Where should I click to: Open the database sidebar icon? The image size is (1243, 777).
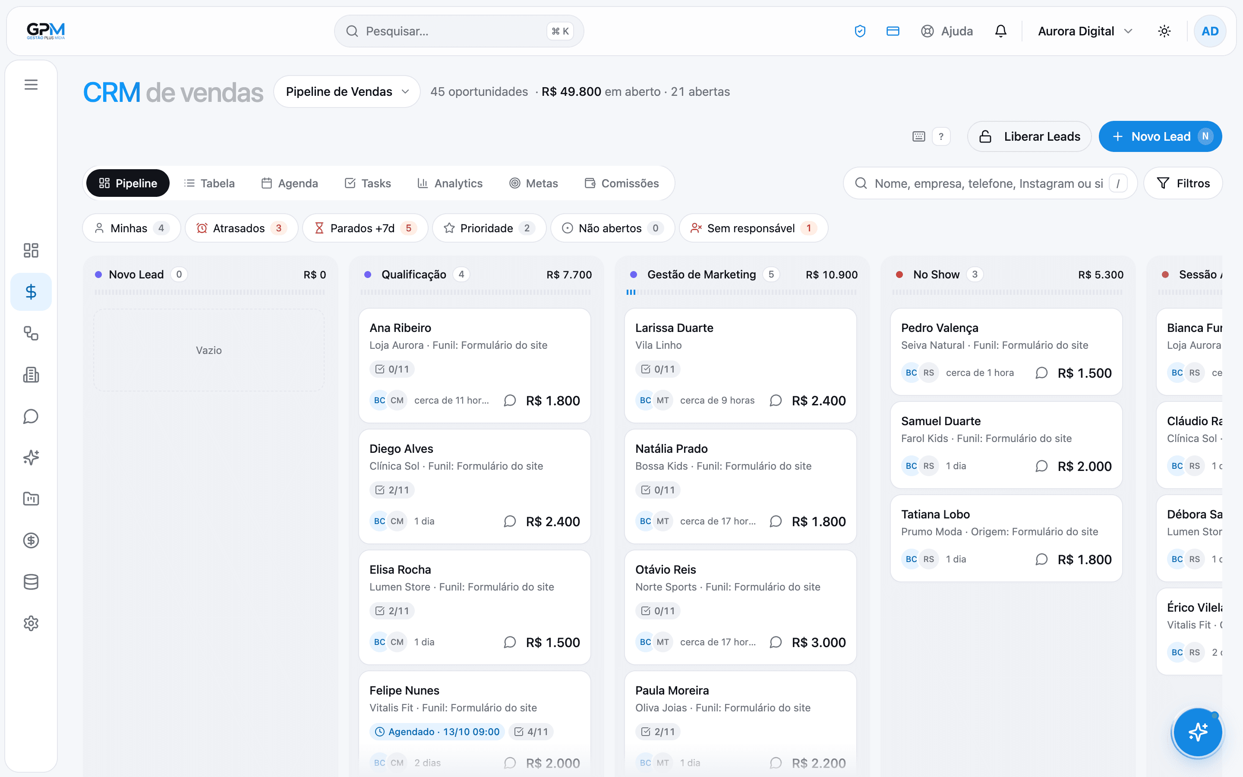point(31,582)
